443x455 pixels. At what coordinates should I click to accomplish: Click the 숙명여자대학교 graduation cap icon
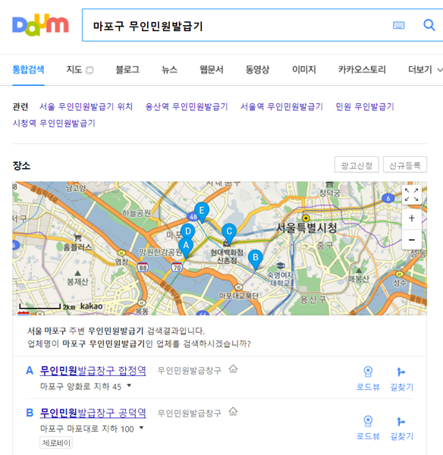click(280, 265)
